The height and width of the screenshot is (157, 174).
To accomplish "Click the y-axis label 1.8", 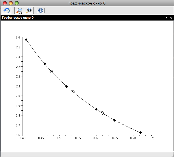I will pos(18,115).
